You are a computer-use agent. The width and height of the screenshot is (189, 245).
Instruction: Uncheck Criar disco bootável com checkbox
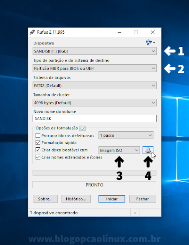tap(38, 150)
